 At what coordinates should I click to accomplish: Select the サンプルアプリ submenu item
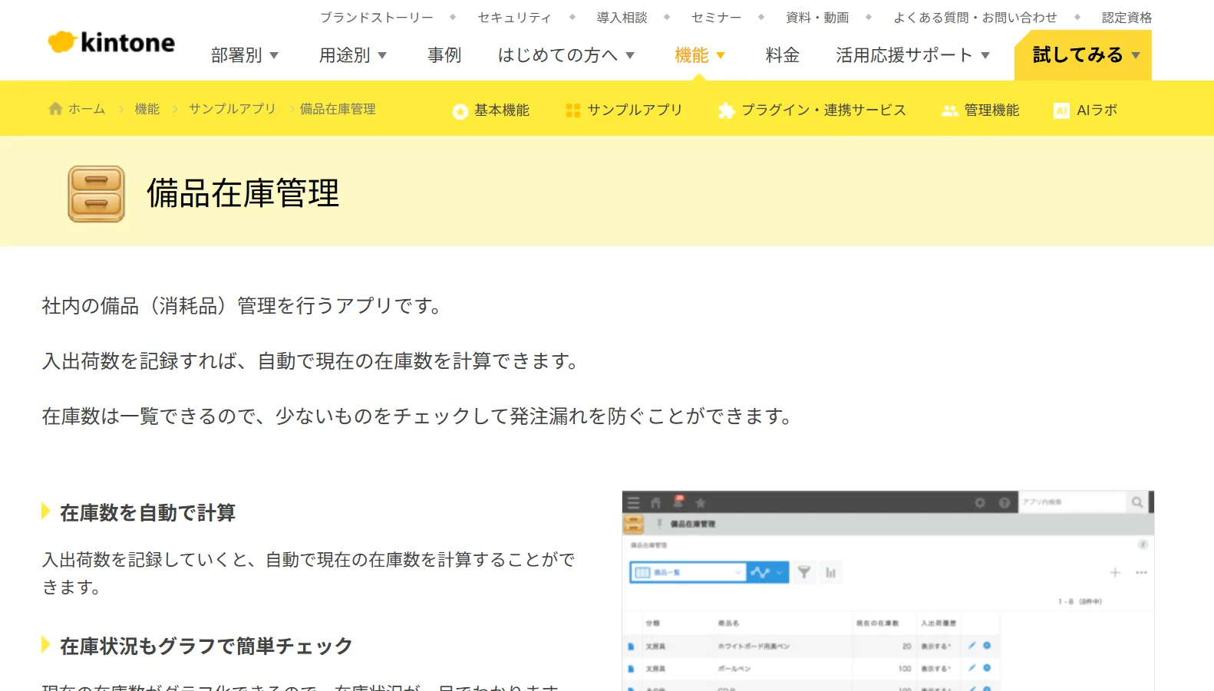(635, 110)
